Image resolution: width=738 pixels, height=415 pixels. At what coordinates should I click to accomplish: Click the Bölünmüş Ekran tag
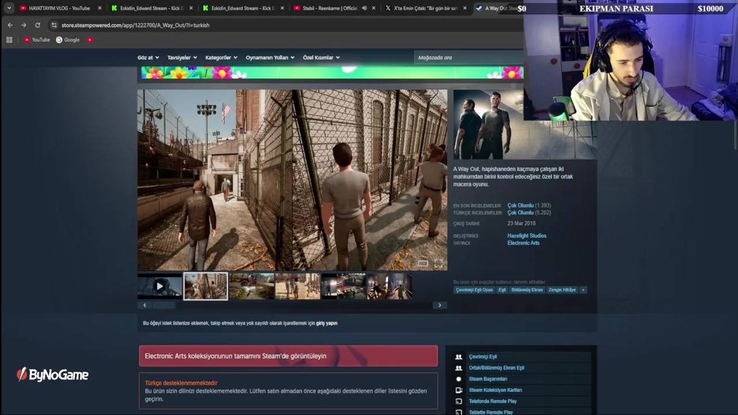point(527,290)
